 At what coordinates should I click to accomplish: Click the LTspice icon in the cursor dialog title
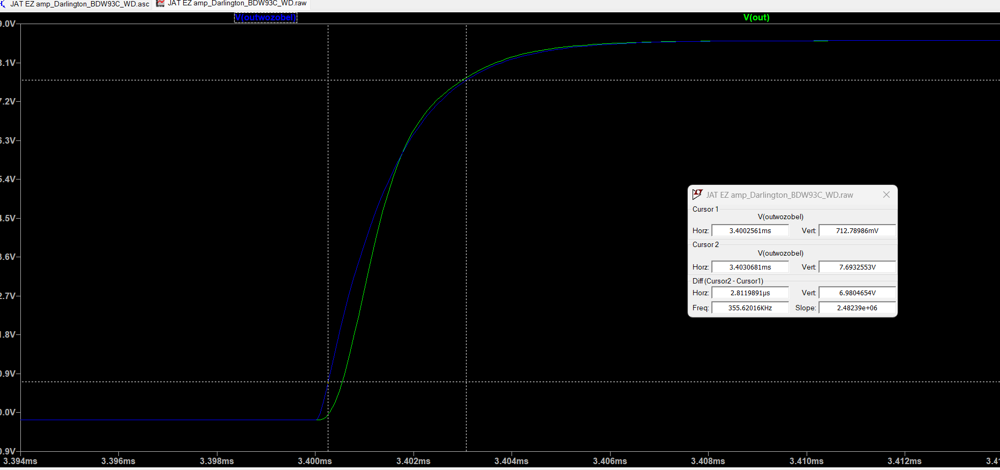click(697, 194)
